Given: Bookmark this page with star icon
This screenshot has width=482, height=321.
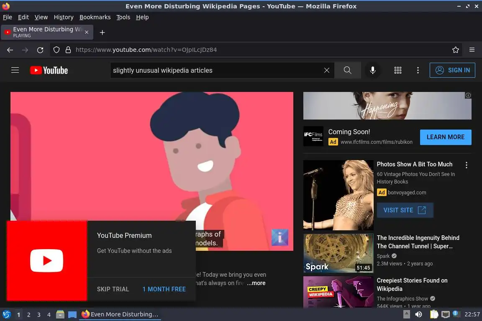Looking at the screenshot, I should [x=456, y=50].
